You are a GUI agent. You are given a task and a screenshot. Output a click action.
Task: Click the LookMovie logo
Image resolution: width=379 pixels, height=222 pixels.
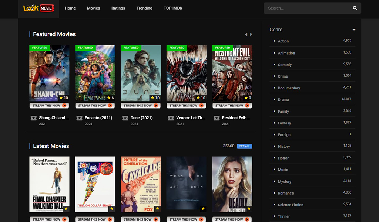click(x=38, y=8)
